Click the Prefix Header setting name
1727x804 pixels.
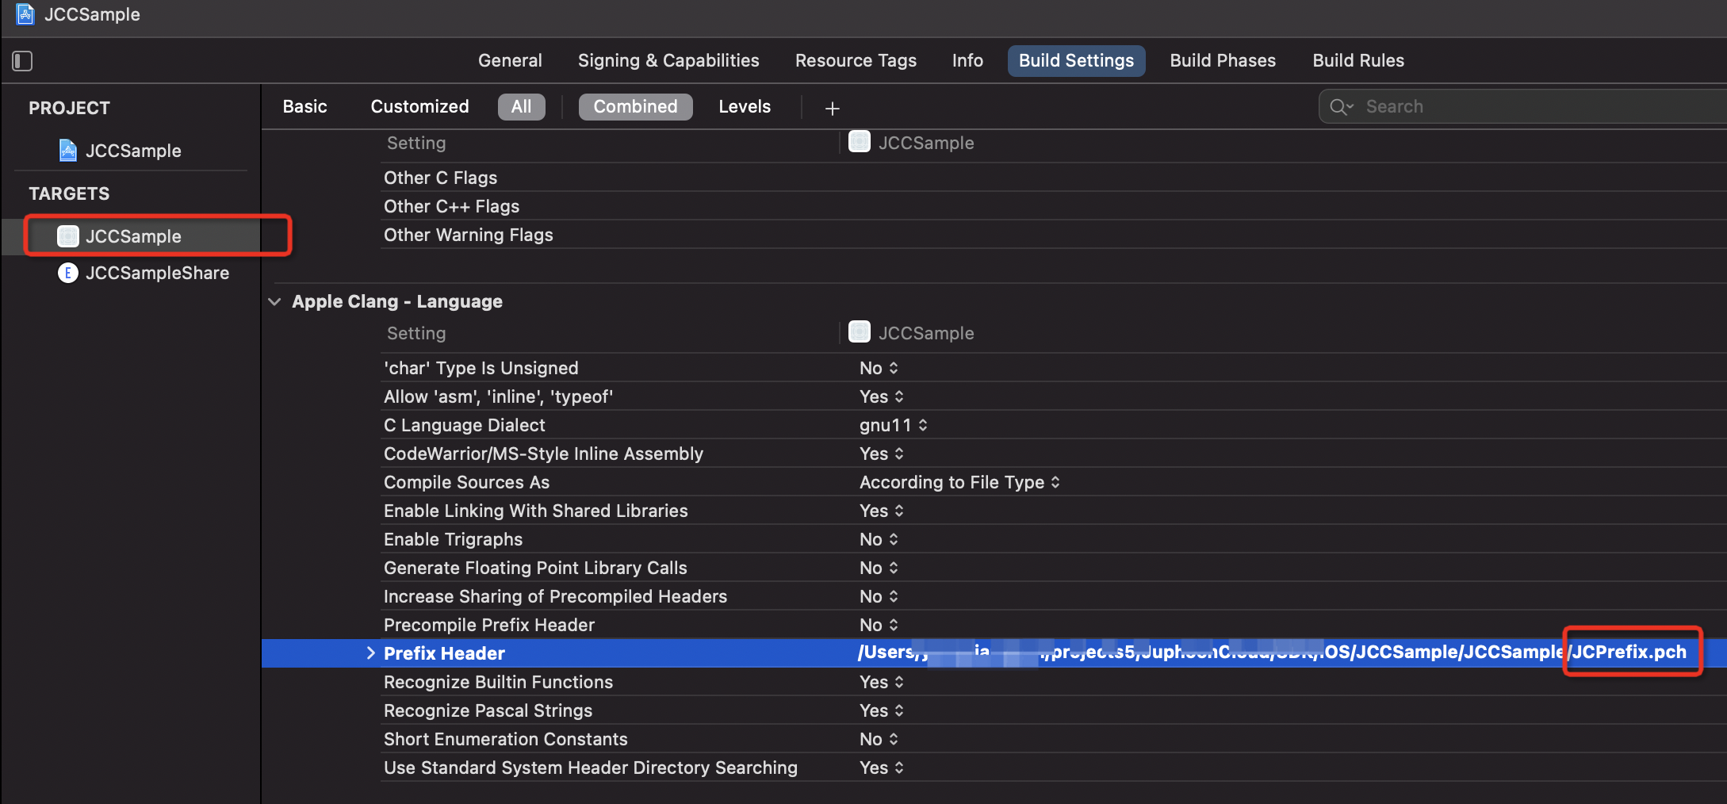[444, 653]
